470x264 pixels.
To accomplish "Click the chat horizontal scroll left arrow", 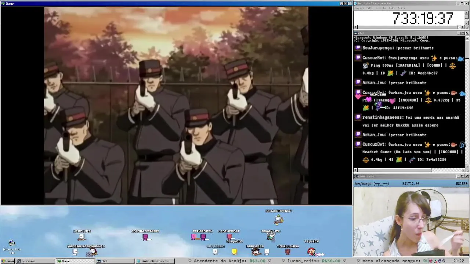I will (355, 170).
